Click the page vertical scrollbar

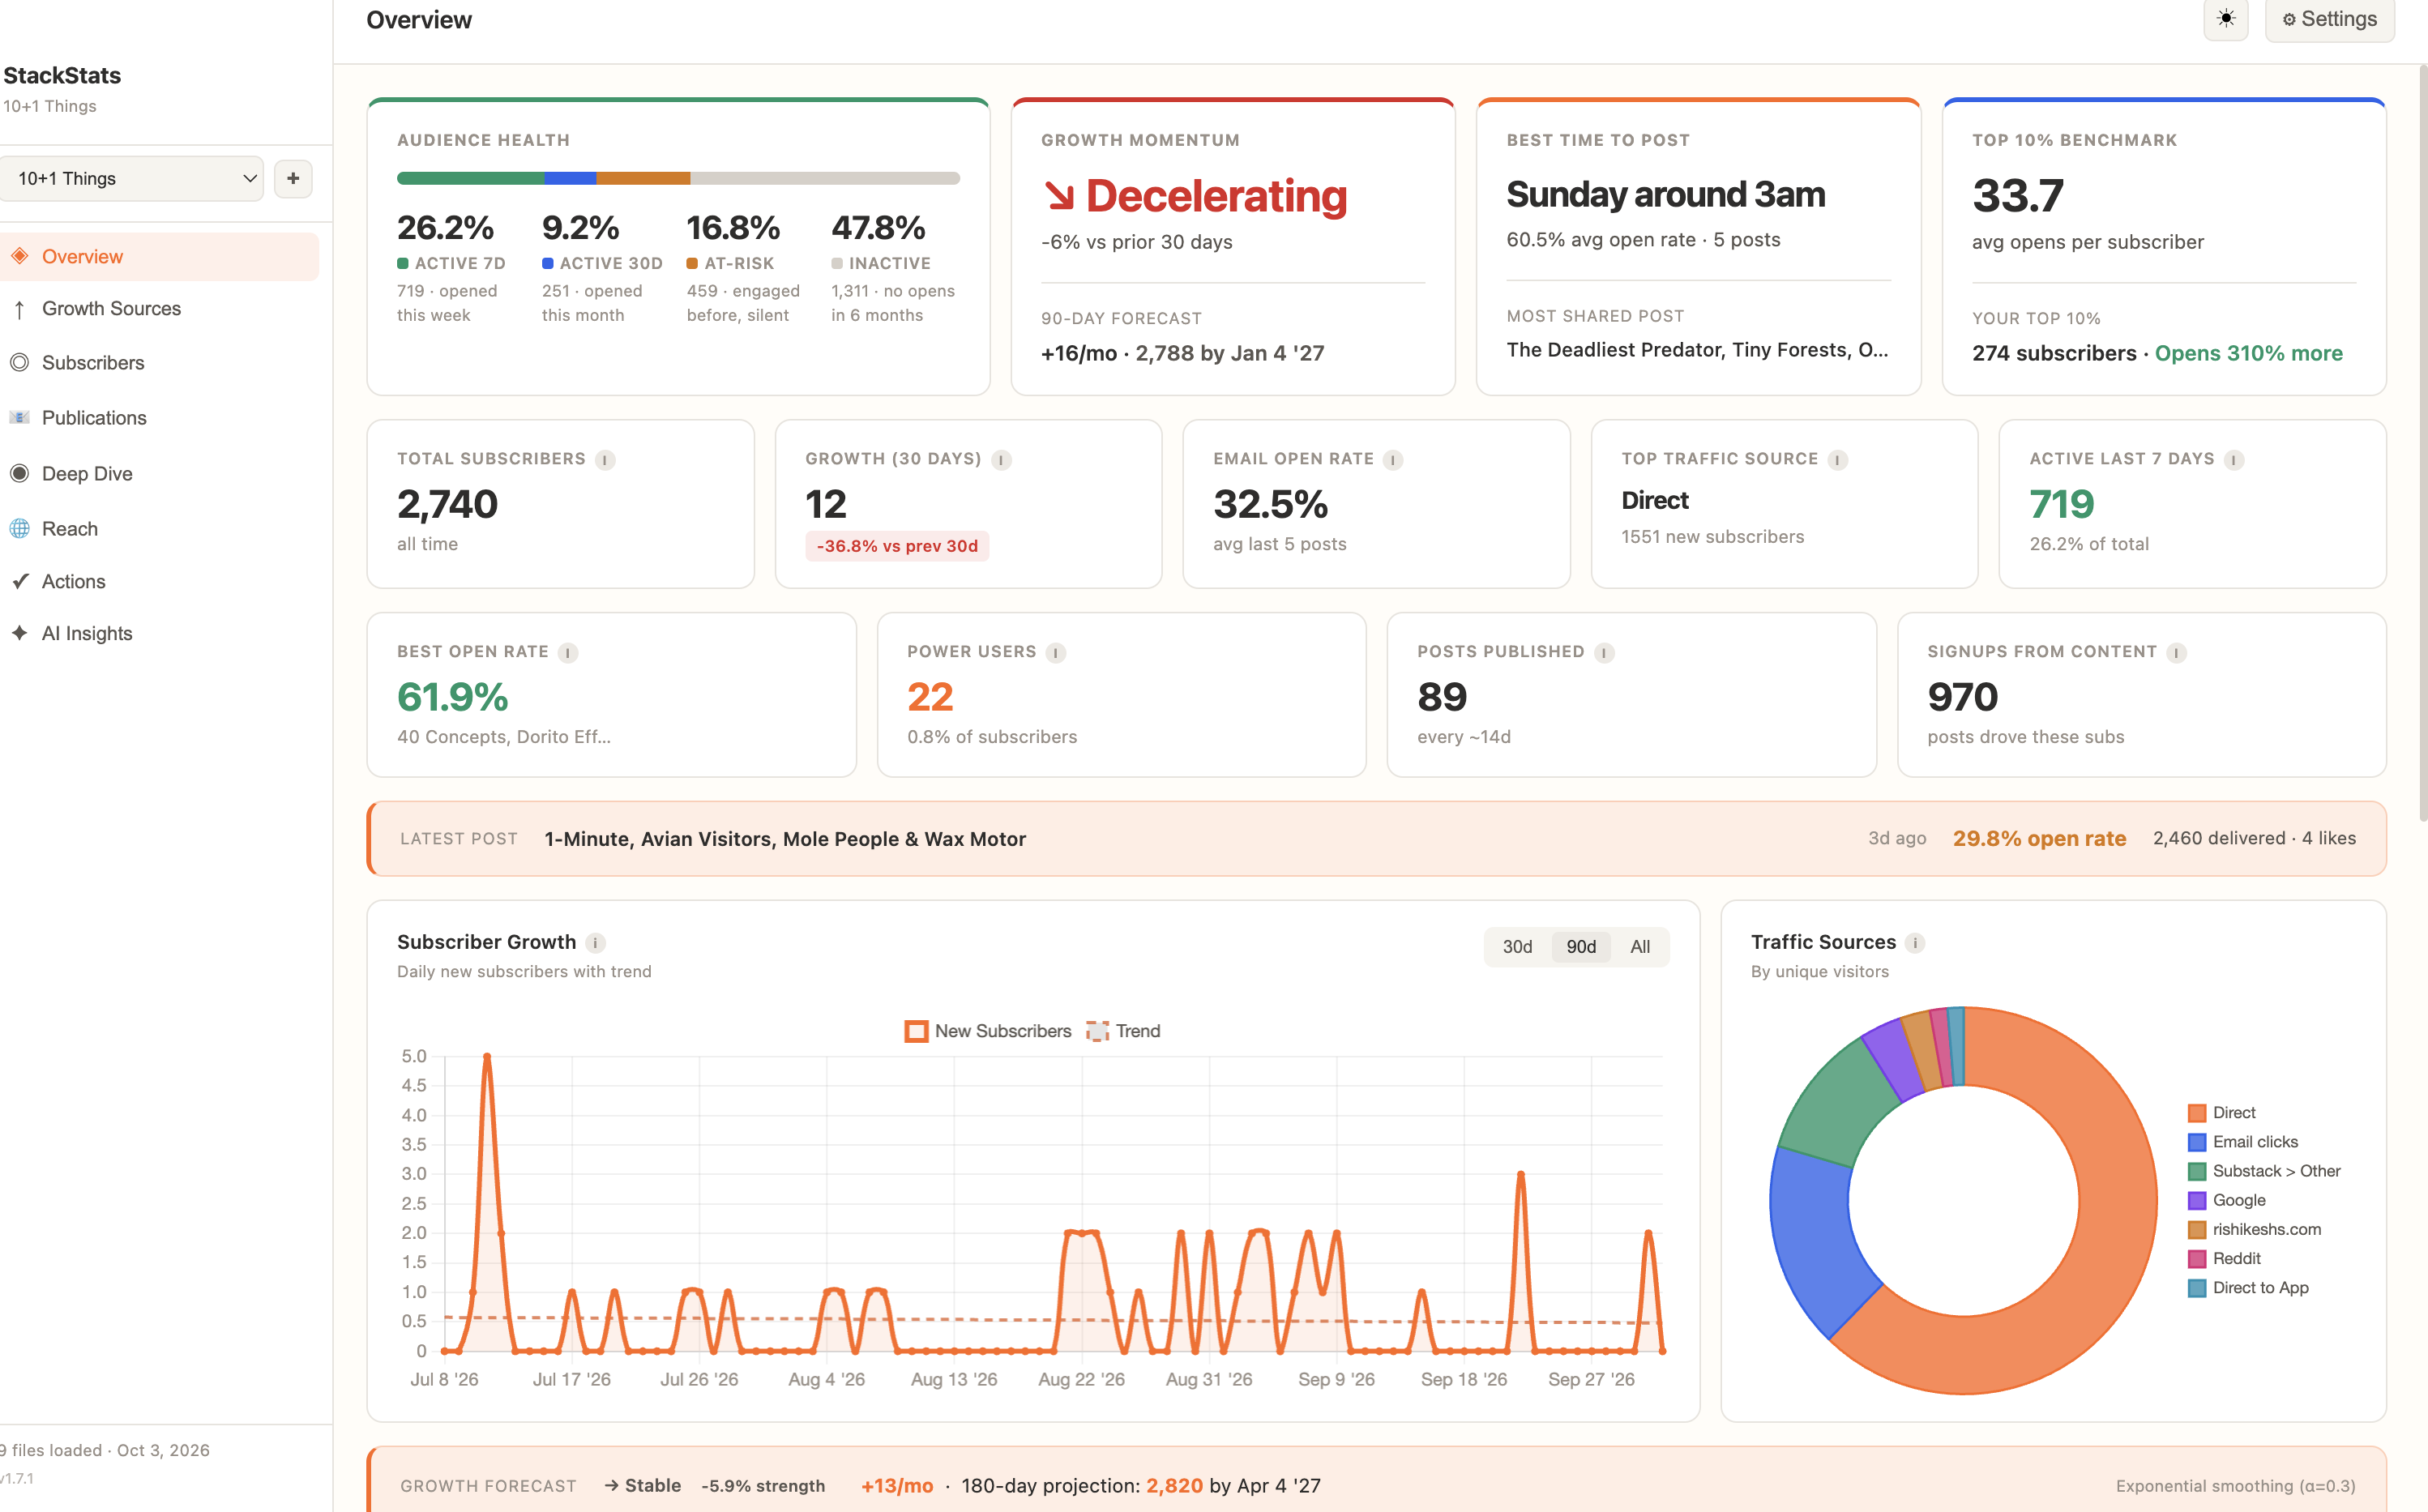(2422, 443)
